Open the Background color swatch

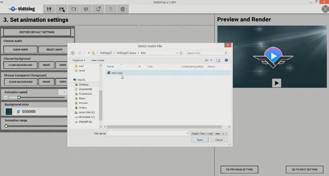pos(9,112)
